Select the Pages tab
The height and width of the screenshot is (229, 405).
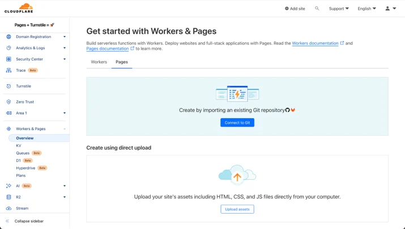(x=122, y=62)
